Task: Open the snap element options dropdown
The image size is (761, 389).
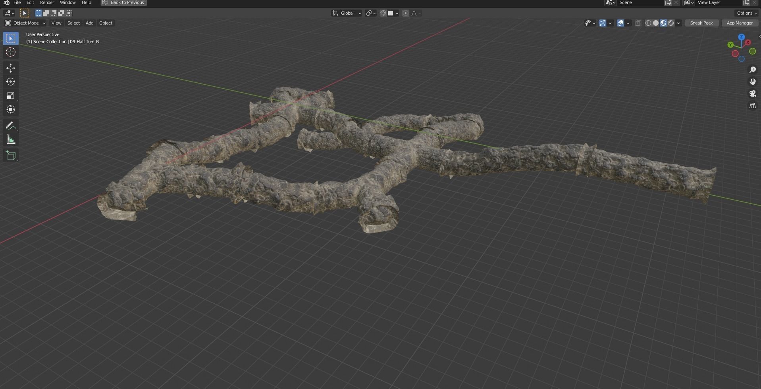Action: point(393,13)
